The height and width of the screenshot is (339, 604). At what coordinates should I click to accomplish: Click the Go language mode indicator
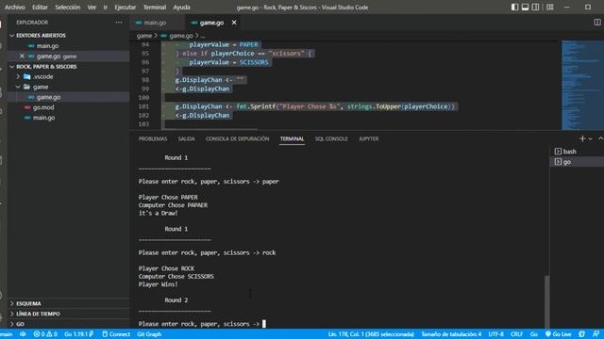pos(533,334)
